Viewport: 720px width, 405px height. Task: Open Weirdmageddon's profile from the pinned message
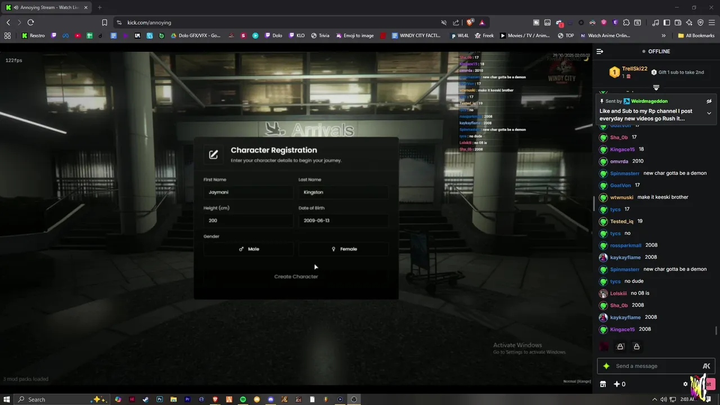pyautogui.click(x=649, y=101)
